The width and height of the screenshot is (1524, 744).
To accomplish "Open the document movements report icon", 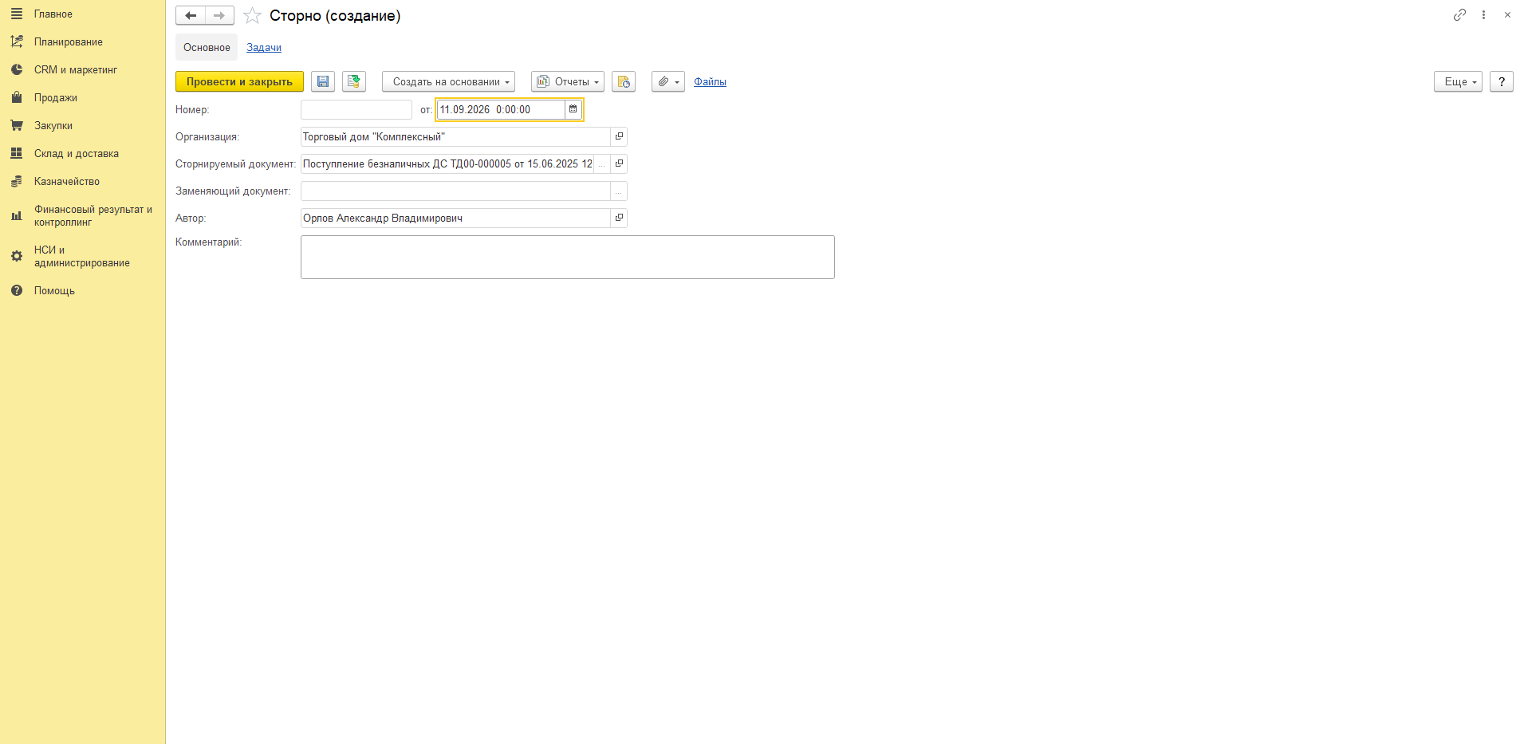I will point(624,82).
